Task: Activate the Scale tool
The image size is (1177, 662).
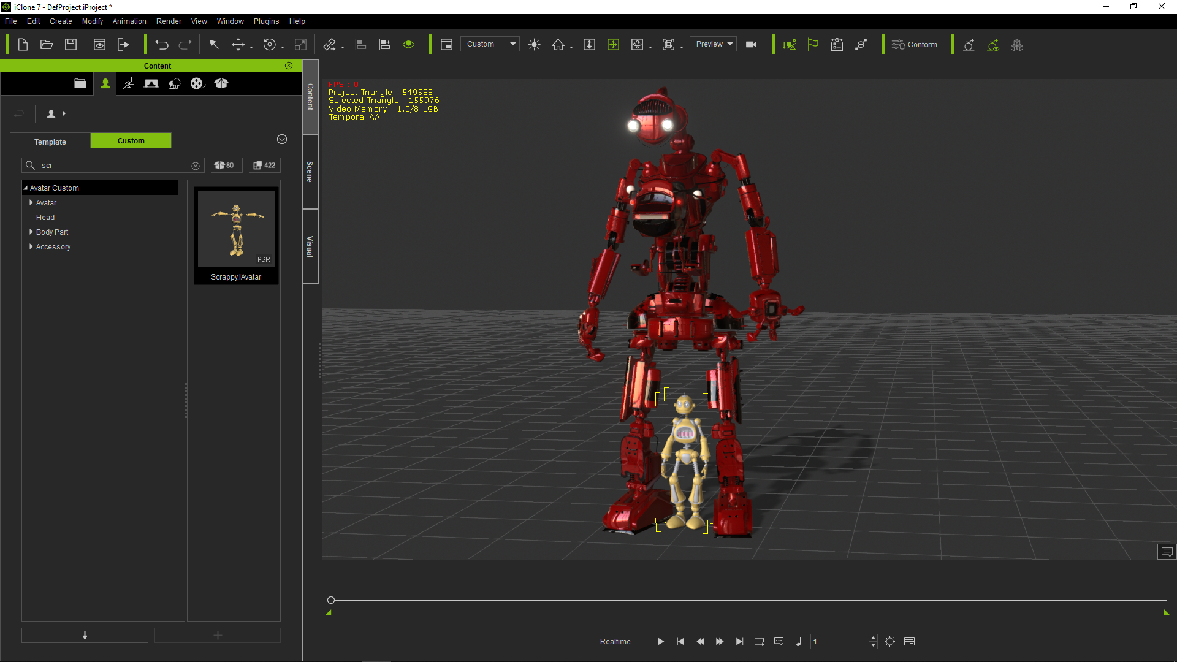Action: click(300, 45)
